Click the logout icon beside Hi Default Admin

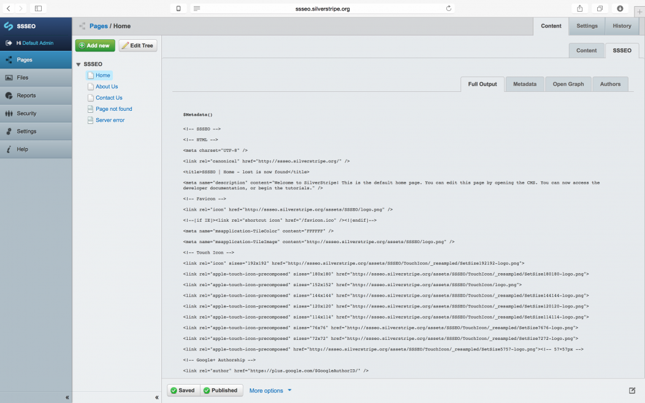[9, 43]
